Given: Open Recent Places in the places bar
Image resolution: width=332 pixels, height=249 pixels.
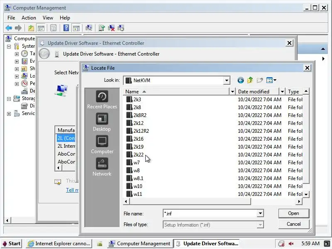Looking at the screenshot, I should [102, 100].
